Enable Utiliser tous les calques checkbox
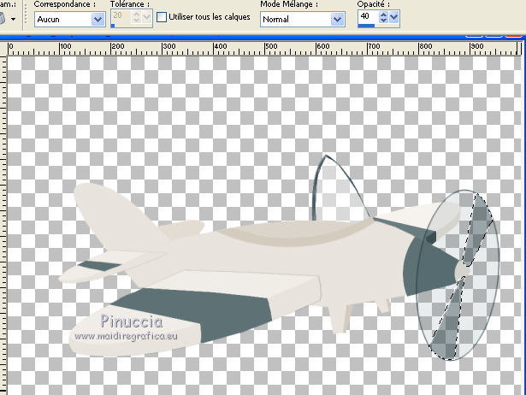Viewport: 526px width, 395px height. tap(162, 18)
